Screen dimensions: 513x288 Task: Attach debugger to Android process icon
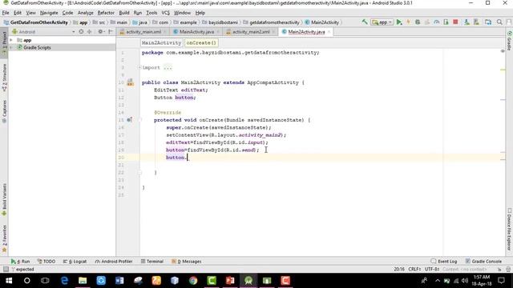446,22
